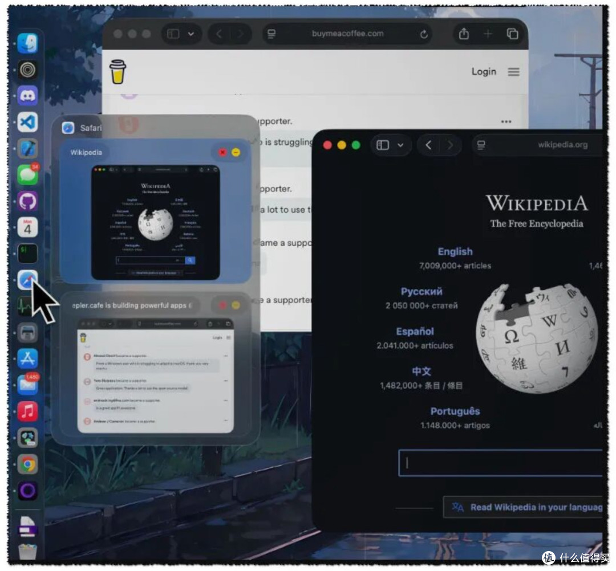The height and width of the screenshot is (571, 616).
Task: Click the Login link on buymeacoffee
Action: tap(484, 71)
